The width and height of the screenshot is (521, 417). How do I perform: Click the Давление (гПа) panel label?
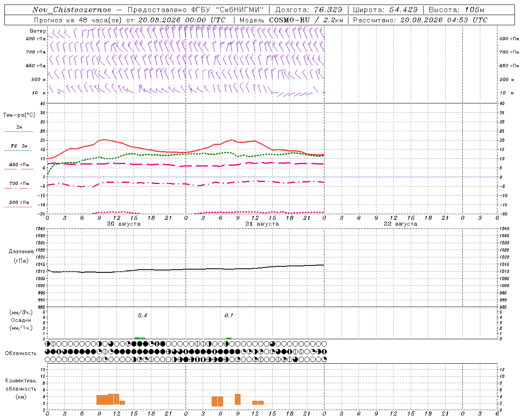click(21, 256)
